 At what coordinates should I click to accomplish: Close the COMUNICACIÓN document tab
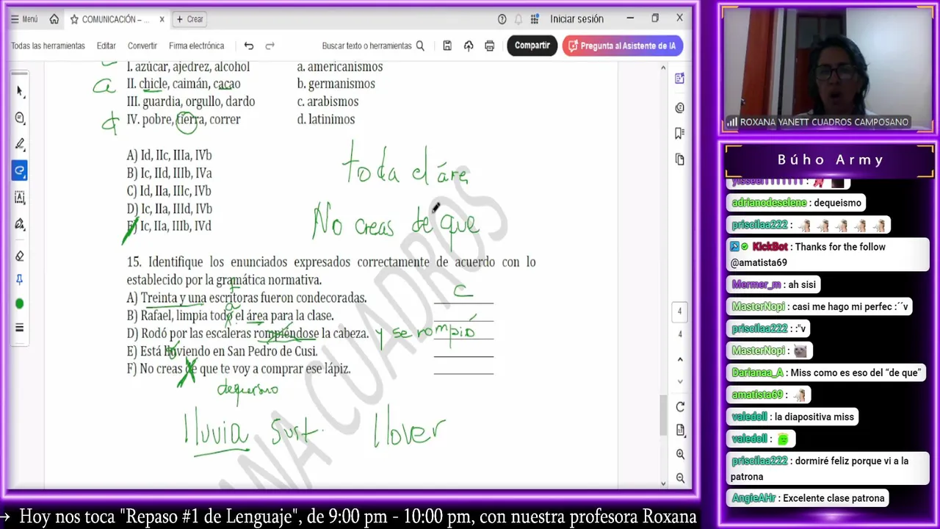[x=162, y=19]
